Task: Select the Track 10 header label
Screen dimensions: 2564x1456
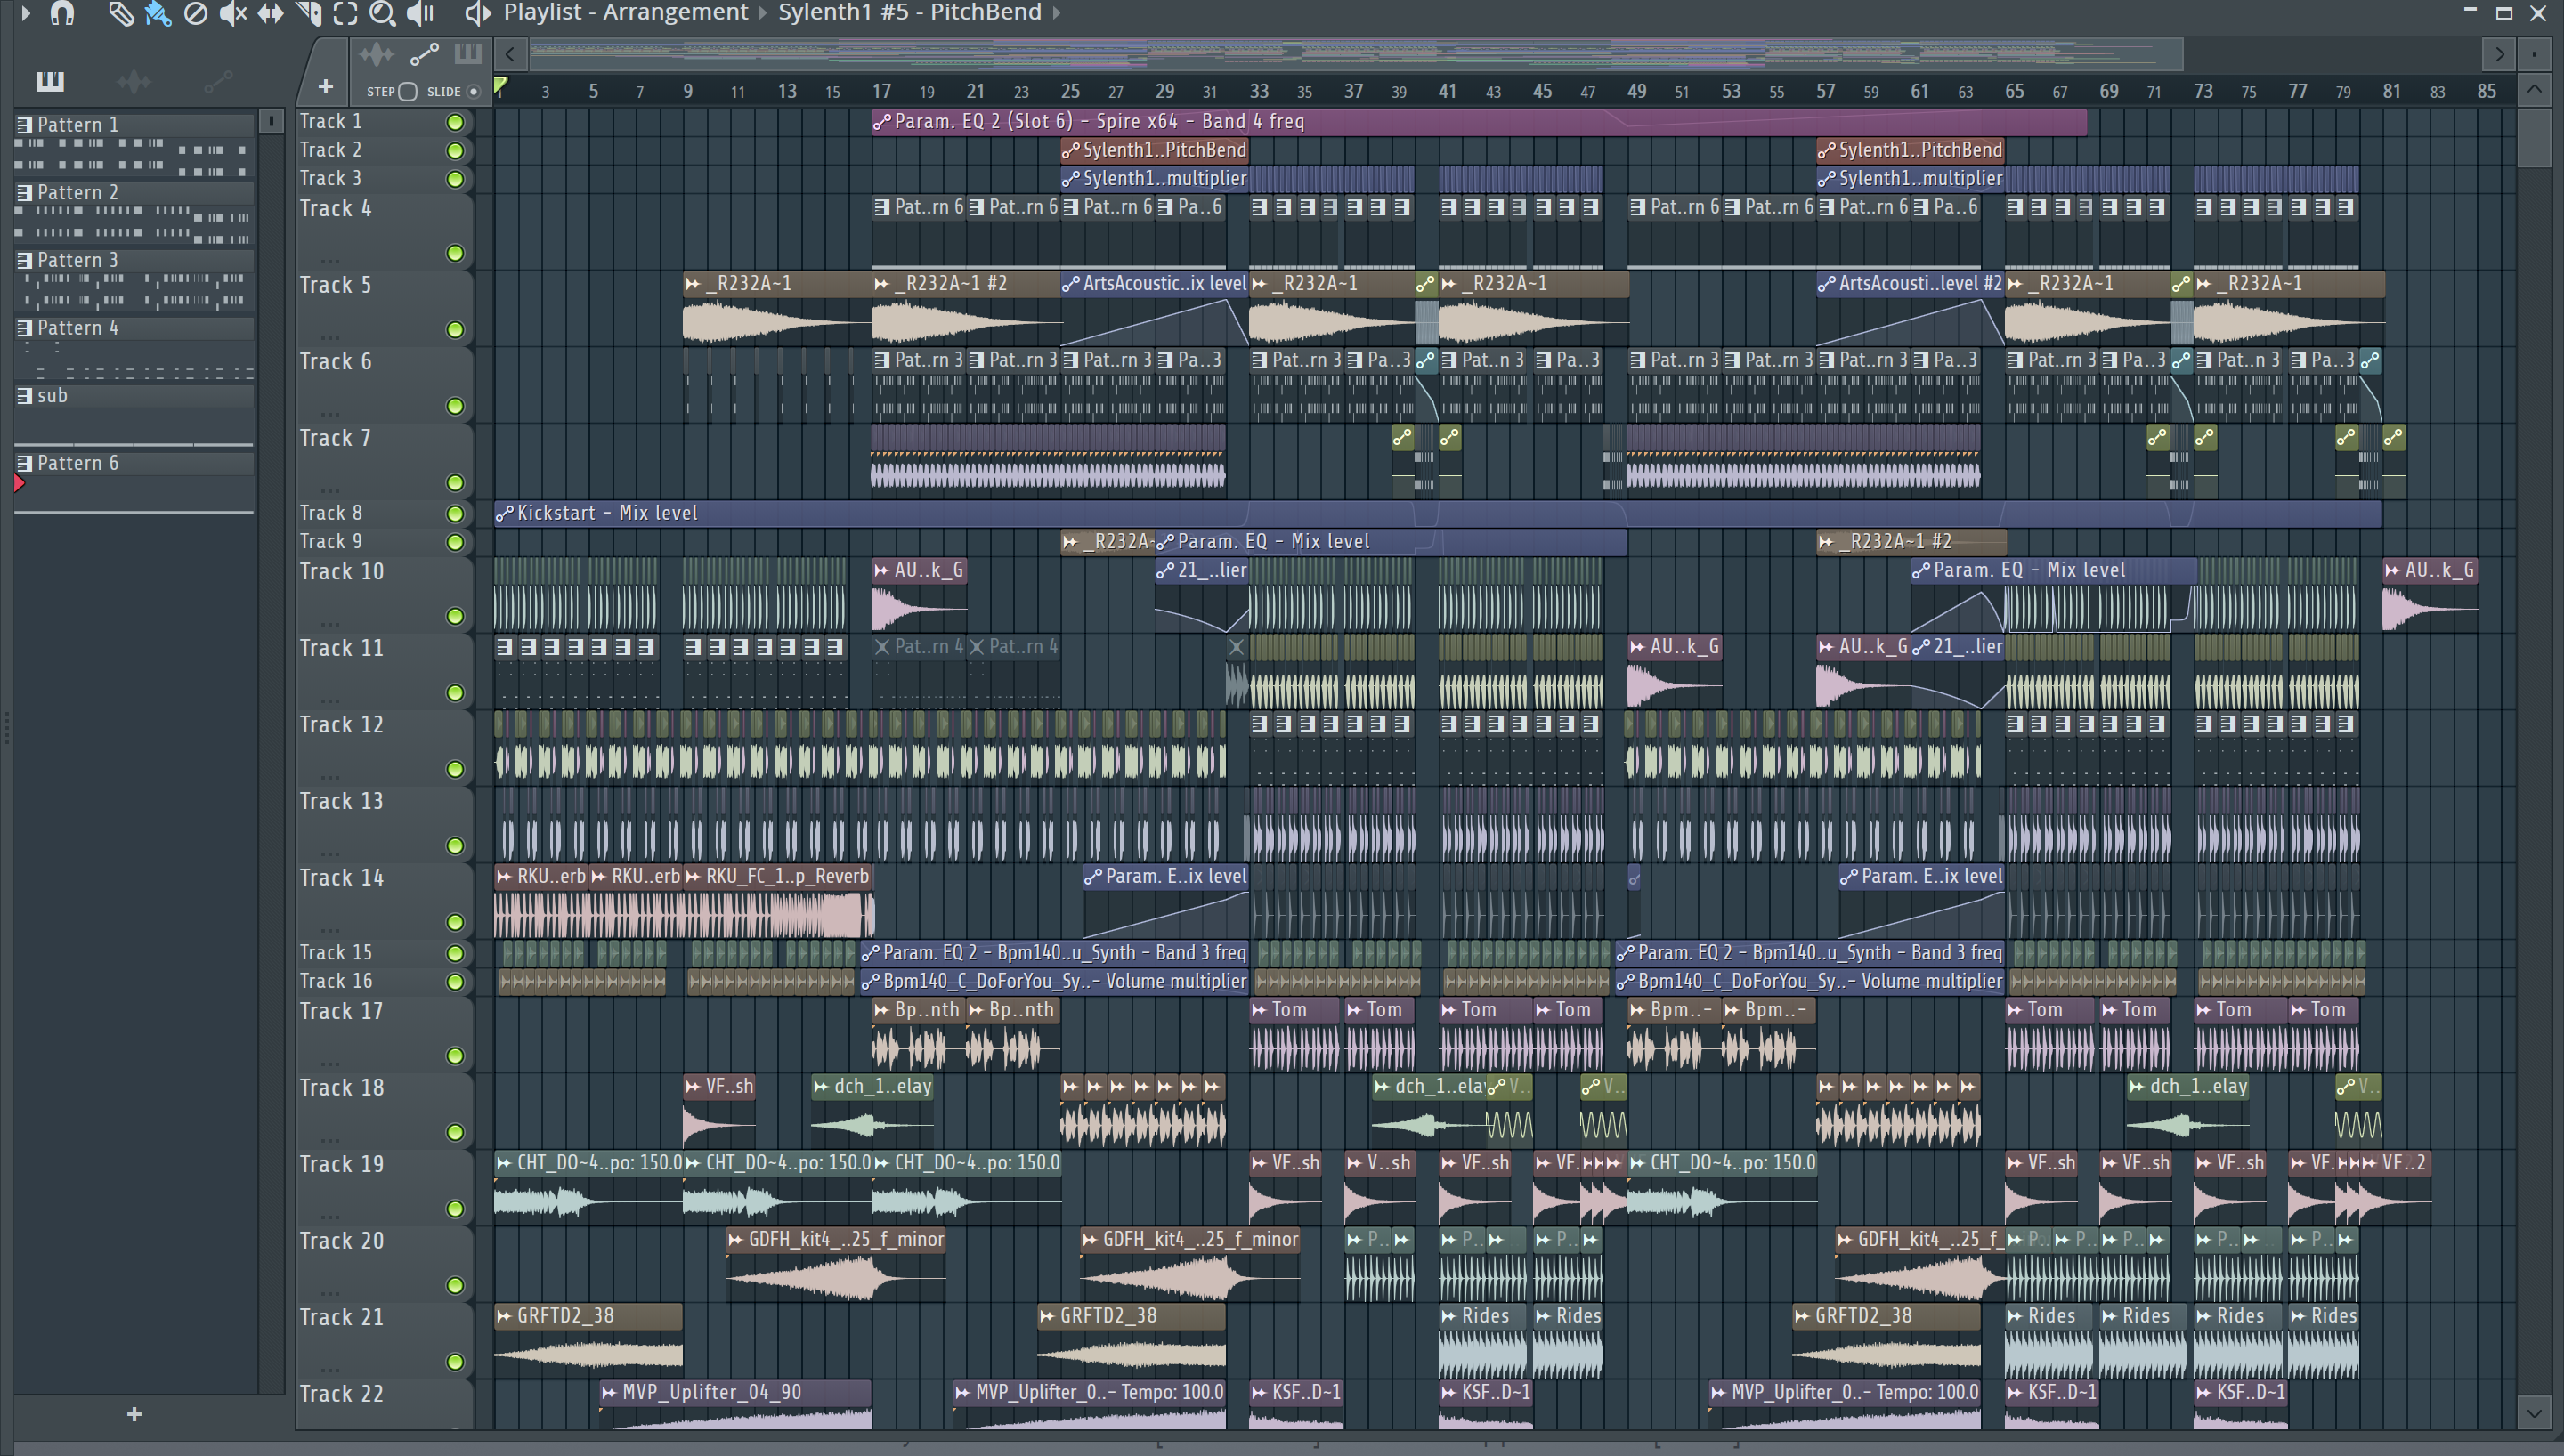Action: tap(341, 572)
